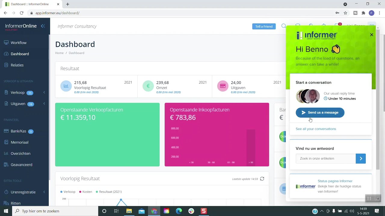385x216 pixels.
Task: Reload the page with browser refresh icon
Action: pos(22,13)
